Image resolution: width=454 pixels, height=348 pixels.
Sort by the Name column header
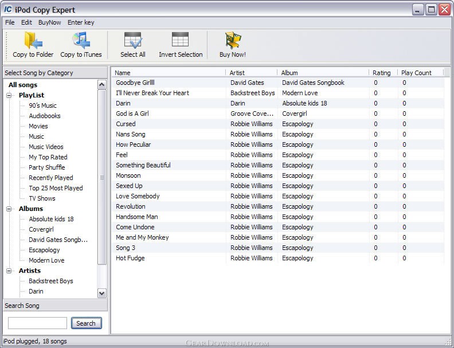[169, 73]
